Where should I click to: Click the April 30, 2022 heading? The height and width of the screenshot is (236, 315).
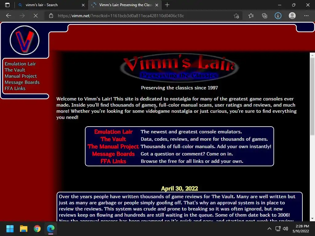pos(179,188)
